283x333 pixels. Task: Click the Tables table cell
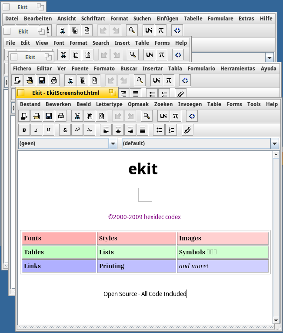click(x=59, y=252)
